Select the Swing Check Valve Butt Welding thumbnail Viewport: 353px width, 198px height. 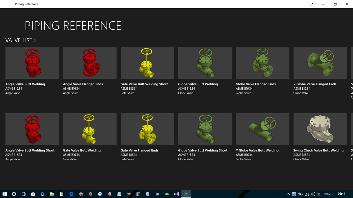(320, 129)
